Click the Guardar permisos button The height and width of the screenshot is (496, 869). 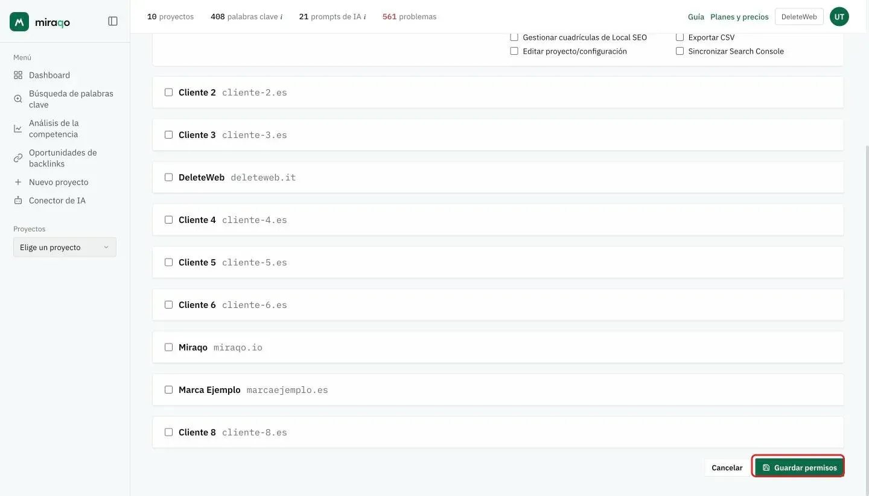(x=799, y=468)
